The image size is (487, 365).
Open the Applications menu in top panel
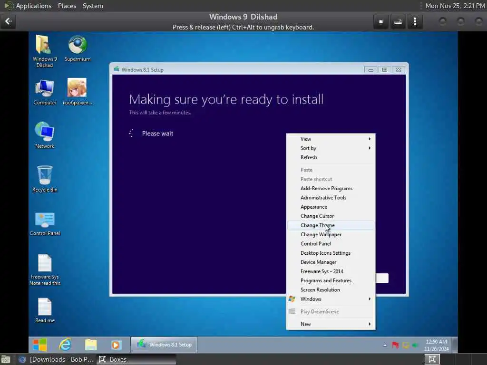(x=34, y=6)
